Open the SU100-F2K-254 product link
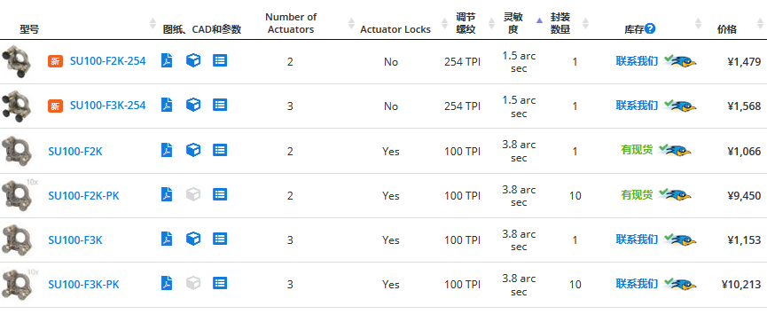767x322 pixels. pyautogui.click(x=107, y=62)
